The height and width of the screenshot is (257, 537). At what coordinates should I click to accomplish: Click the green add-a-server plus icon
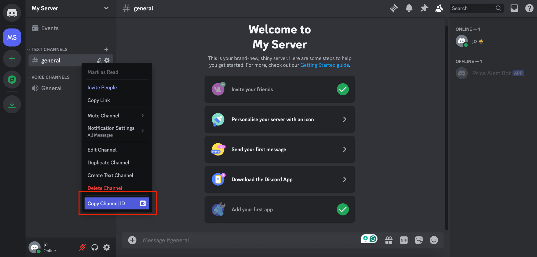[x=12, y=58]
